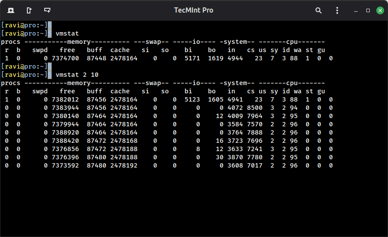Open the three-dot options menu

coord(337,10)
